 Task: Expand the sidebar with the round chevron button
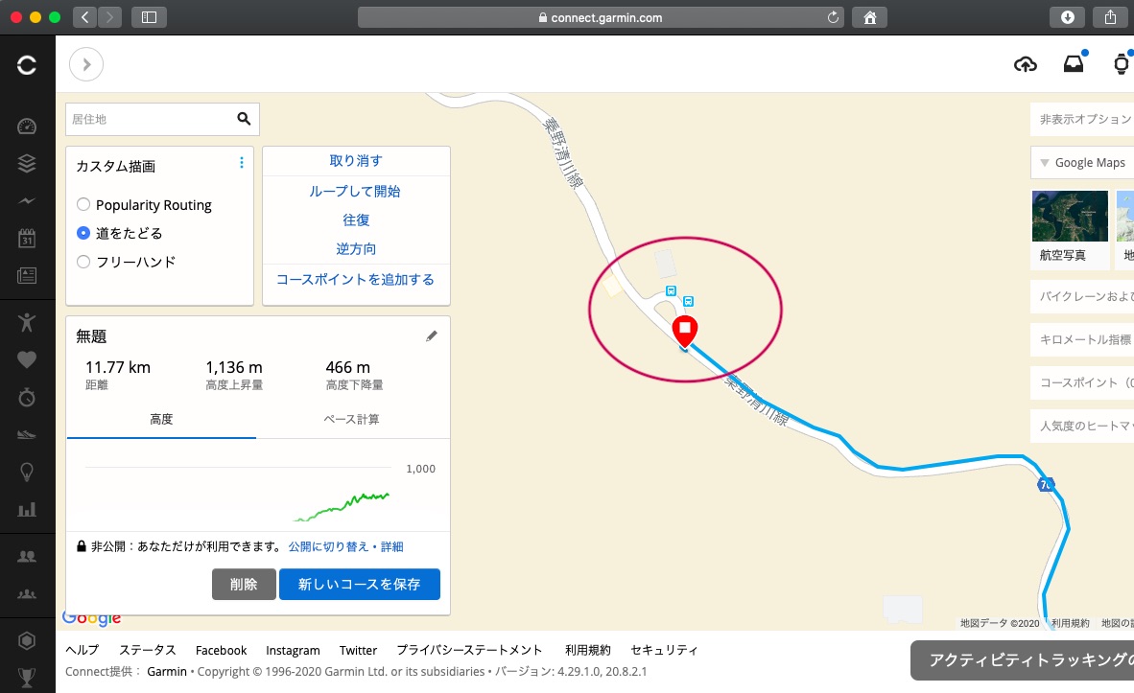click(x=86, y=64)
